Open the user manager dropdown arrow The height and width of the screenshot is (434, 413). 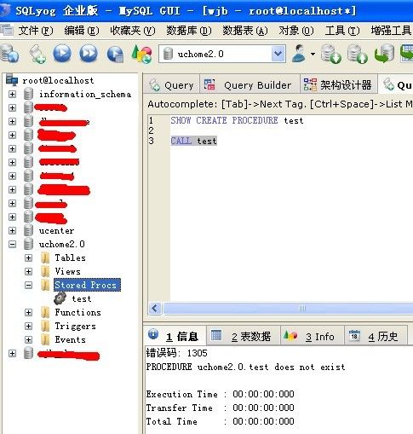pyautogui.click(x=313, y=54)
